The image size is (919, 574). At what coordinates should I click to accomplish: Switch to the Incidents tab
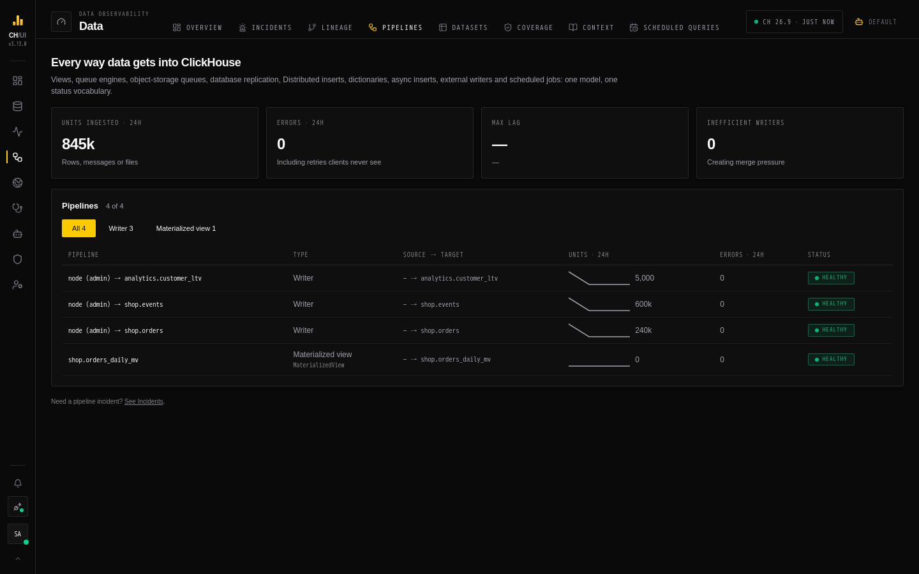click(265, 27)
